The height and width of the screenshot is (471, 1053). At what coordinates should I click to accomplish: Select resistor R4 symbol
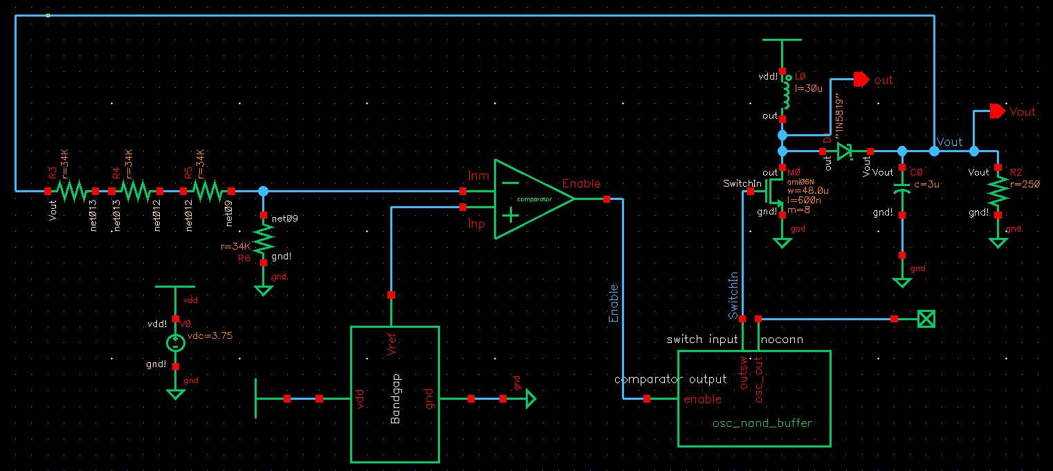(135, 190)
